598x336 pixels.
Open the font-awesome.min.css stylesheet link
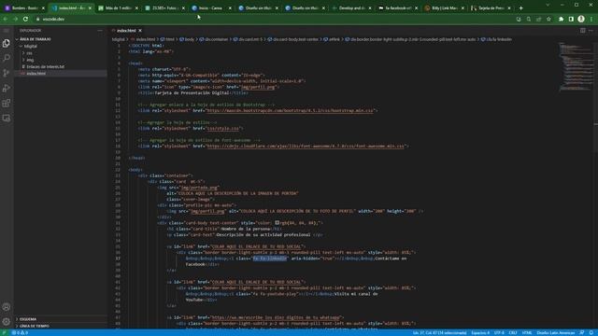click(x=306, y=146)
